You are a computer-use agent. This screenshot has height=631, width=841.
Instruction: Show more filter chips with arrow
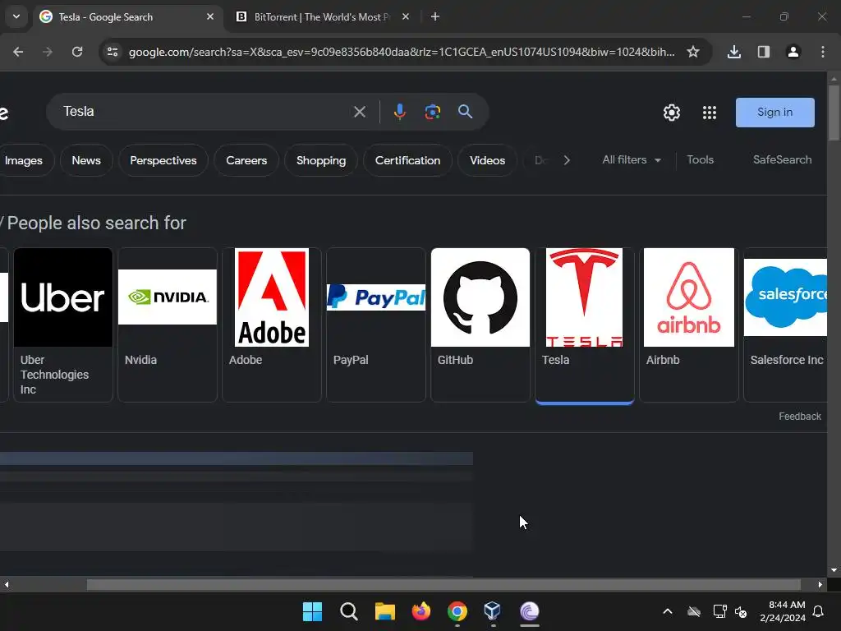click(567, 160)
